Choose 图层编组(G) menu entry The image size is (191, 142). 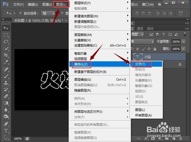click(99, 80)
